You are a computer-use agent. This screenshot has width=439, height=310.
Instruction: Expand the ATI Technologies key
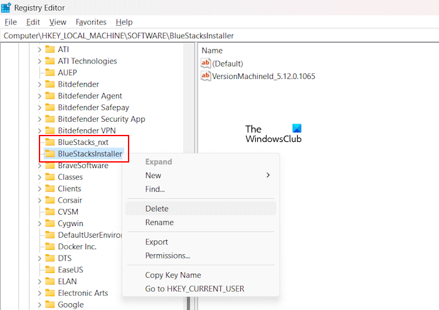[40, 61]
